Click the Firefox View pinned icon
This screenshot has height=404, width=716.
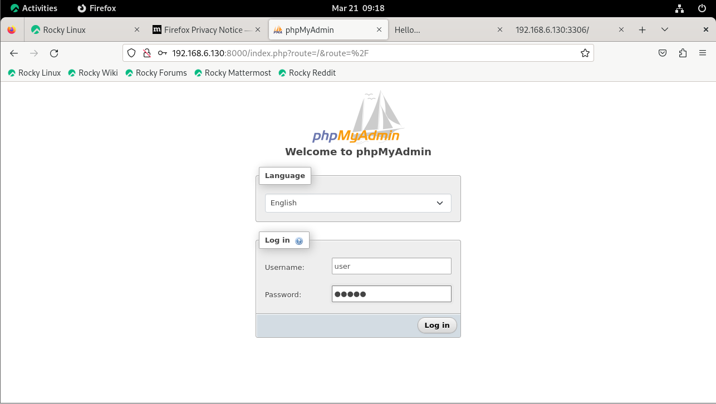[12, 30]
